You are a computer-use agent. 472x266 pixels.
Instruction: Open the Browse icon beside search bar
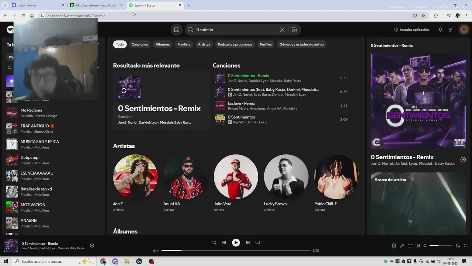(x=294, y=30)
